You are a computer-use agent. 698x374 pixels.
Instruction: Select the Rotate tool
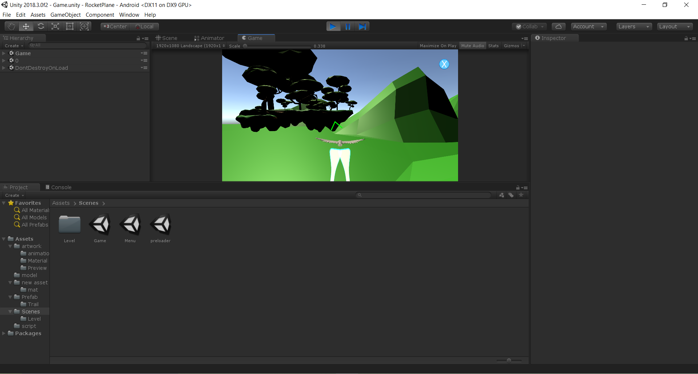click(x=41, y=26)
